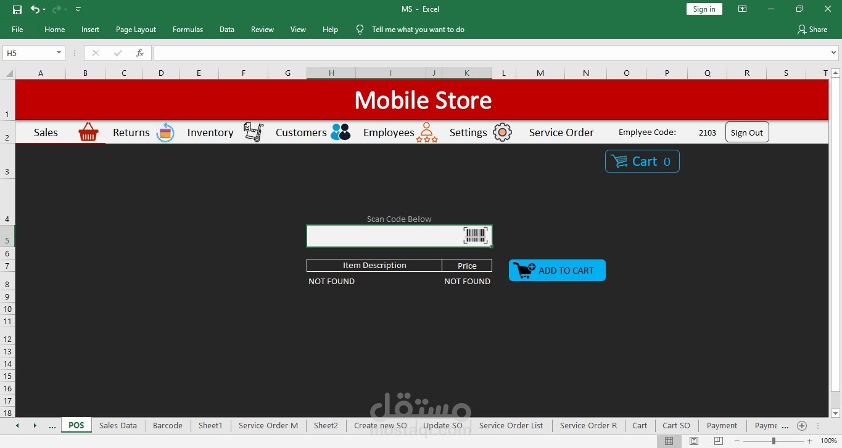Click the Sales basket icon
The image size is (842, 448).
[88, 131]
